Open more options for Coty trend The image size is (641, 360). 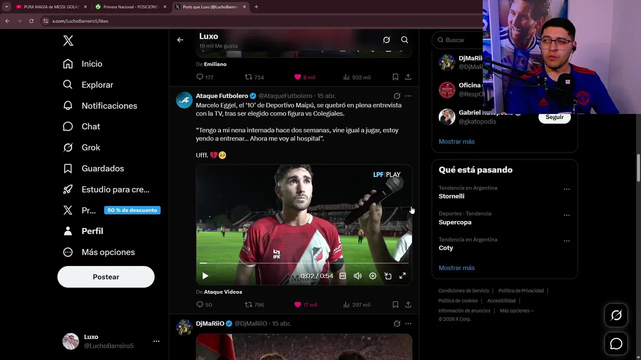[567, 241]
